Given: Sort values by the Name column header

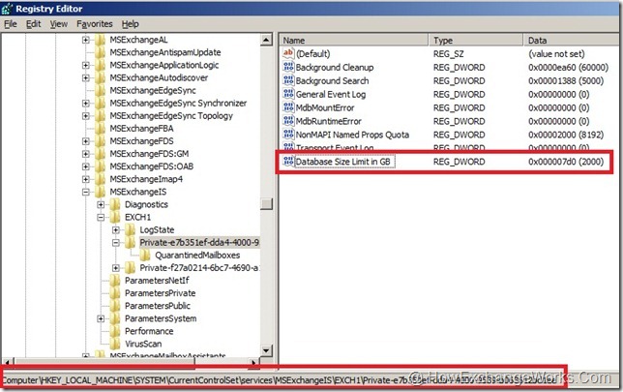Looking at the screenshot, I should (x=354, y=40).
